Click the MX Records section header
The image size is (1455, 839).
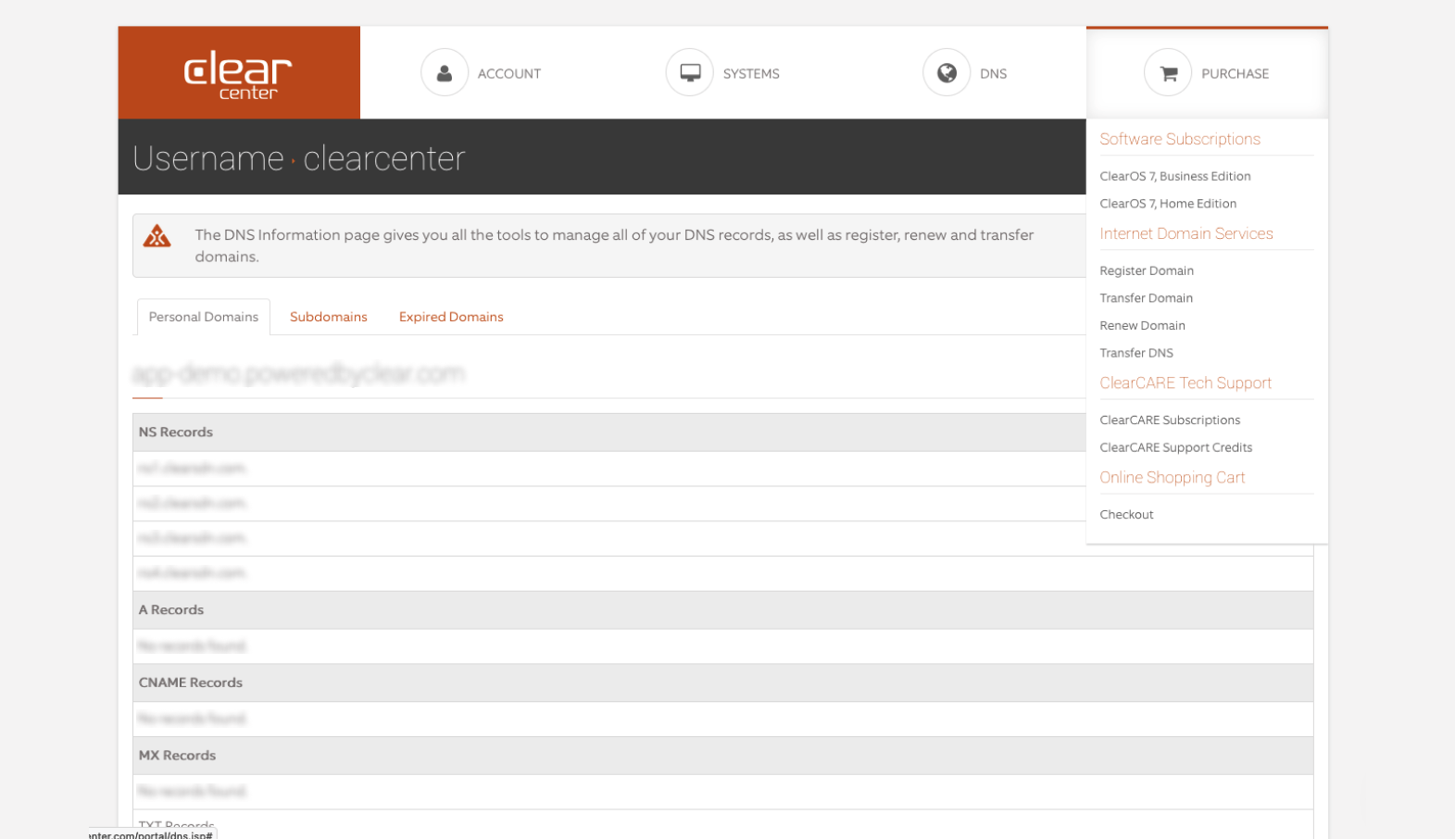pos(722,756)
